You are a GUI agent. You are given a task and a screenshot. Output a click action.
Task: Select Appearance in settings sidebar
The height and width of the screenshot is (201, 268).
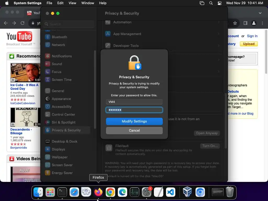(67, 99)
